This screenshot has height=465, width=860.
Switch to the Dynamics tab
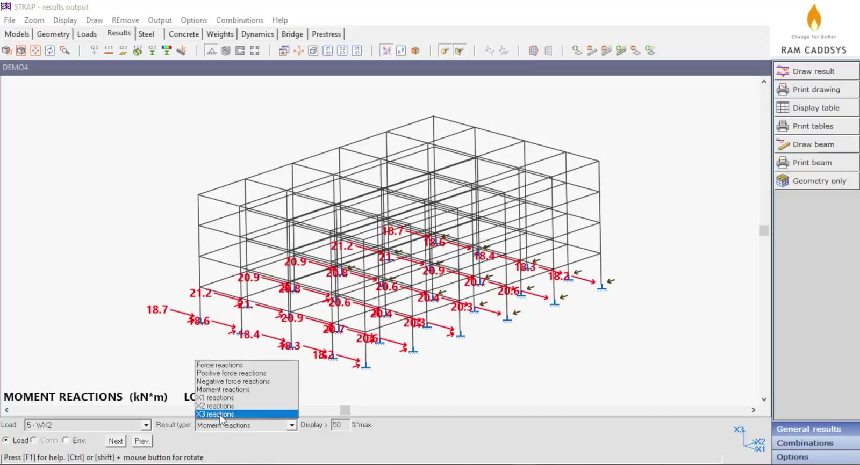(x=257, y=34)
